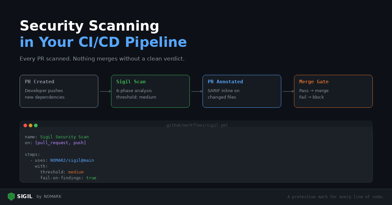Screen dimensions: 392x205
Task: Click the red dot in code window
Action: [x=25, y=125]
